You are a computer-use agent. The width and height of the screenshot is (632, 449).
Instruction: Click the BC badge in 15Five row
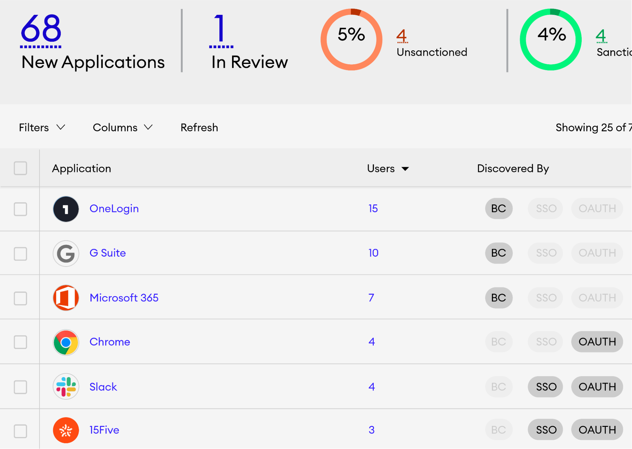click(x=499, y=430)
